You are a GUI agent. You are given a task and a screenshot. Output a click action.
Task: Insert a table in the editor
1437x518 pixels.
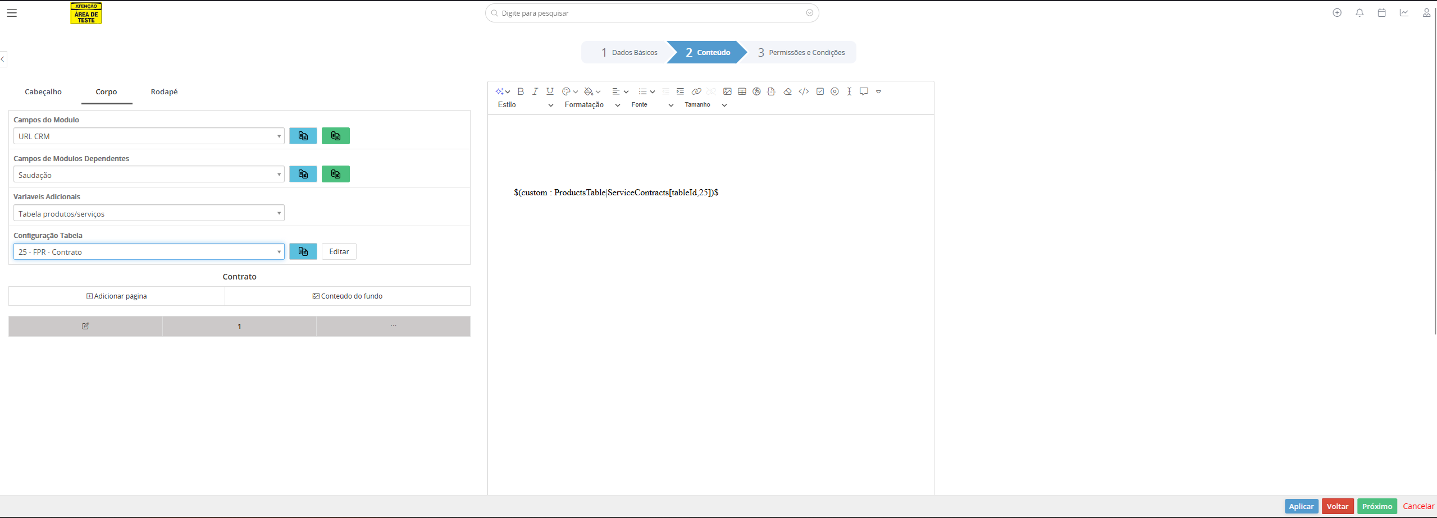tap(742, 91)
